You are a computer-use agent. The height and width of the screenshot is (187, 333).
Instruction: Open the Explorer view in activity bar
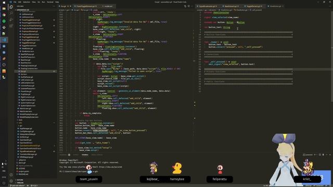pyautogui.click(x=11, y=7)
